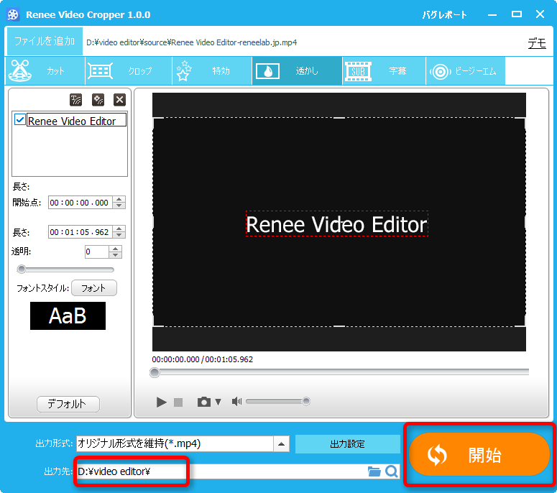Image resolution: width=557 pixels, height=493 pixels.
Task: Add an image watermark icon
Action: coord(98,100)
